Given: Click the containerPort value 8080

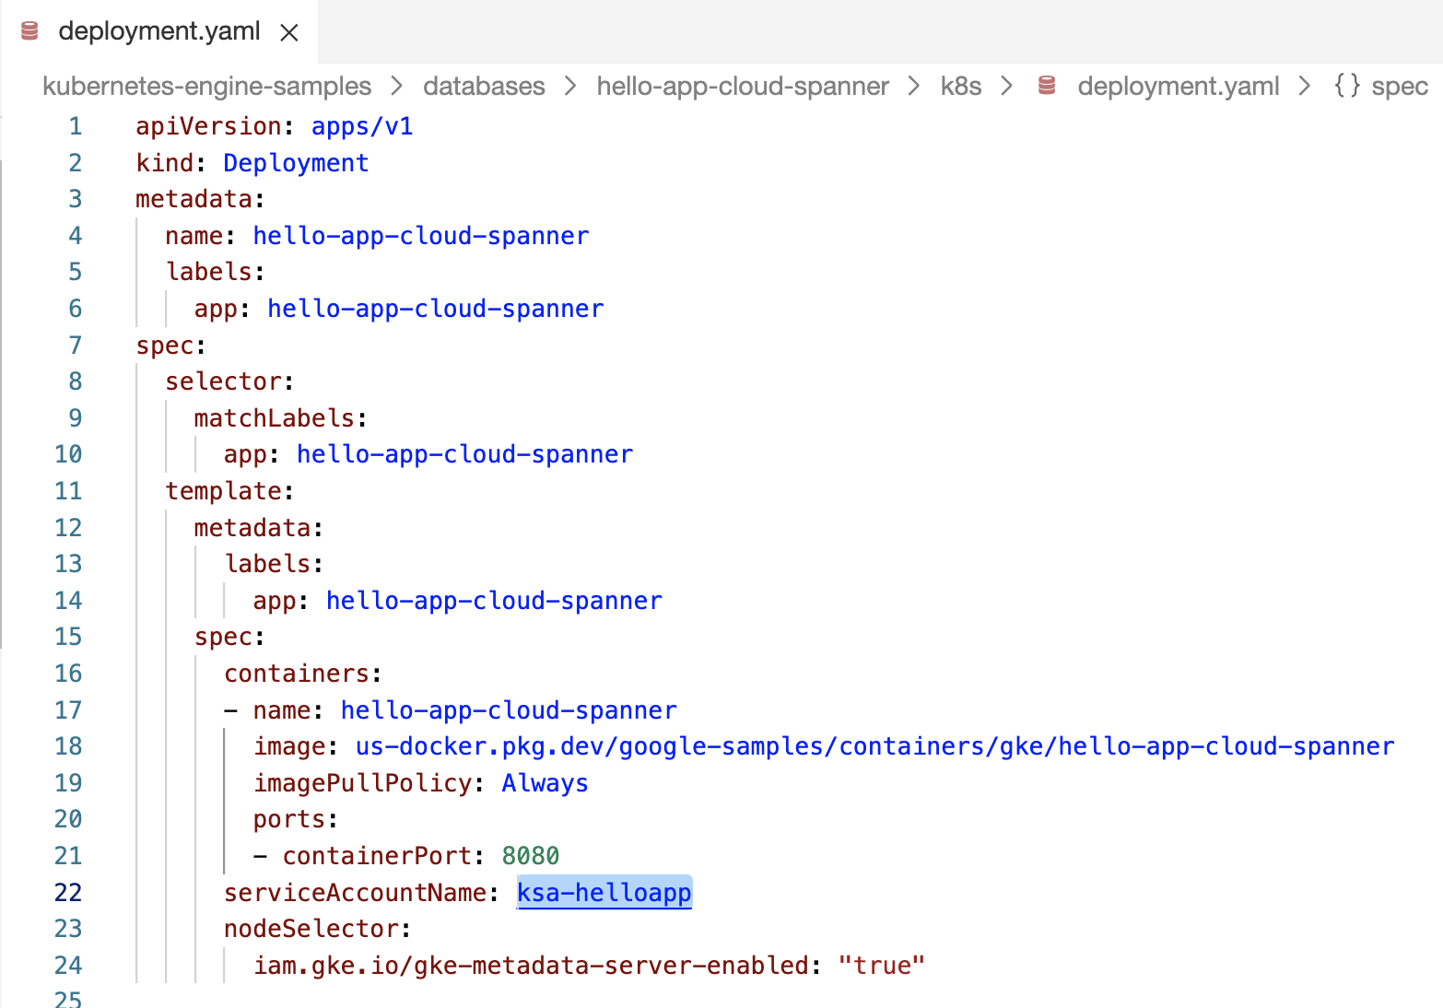Looking at the screenshot, I should click(530, 855).
